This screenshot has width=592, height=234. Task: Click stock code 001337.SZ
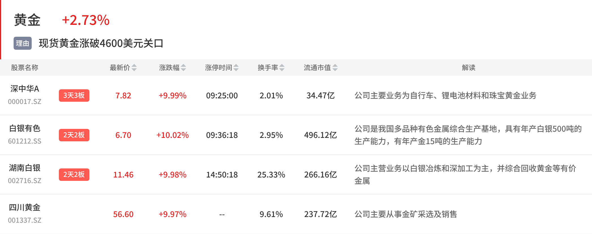tap(25, 220)
